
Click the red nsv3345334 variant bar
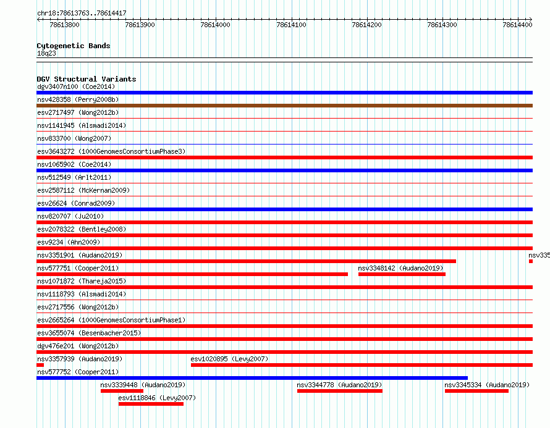[x=476, y=391]
